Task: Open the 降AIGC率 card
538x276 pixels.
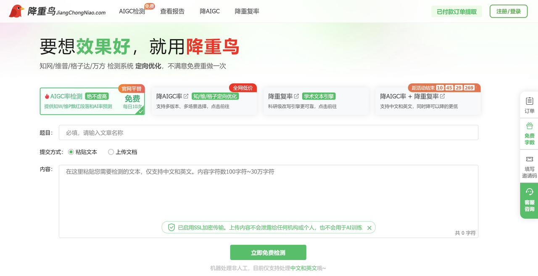Action: 204,101
